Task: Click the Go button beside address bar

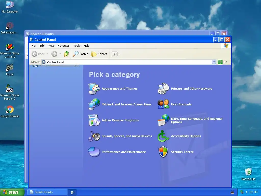Action: [x=223, y=62]
